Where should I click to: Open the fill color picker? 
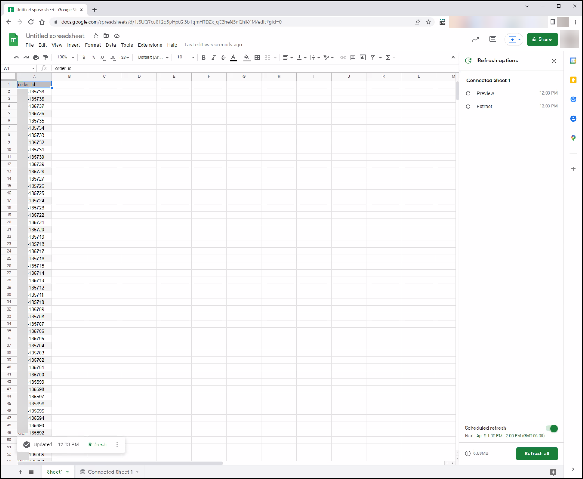pyautogui.click(x=247, y=58)
